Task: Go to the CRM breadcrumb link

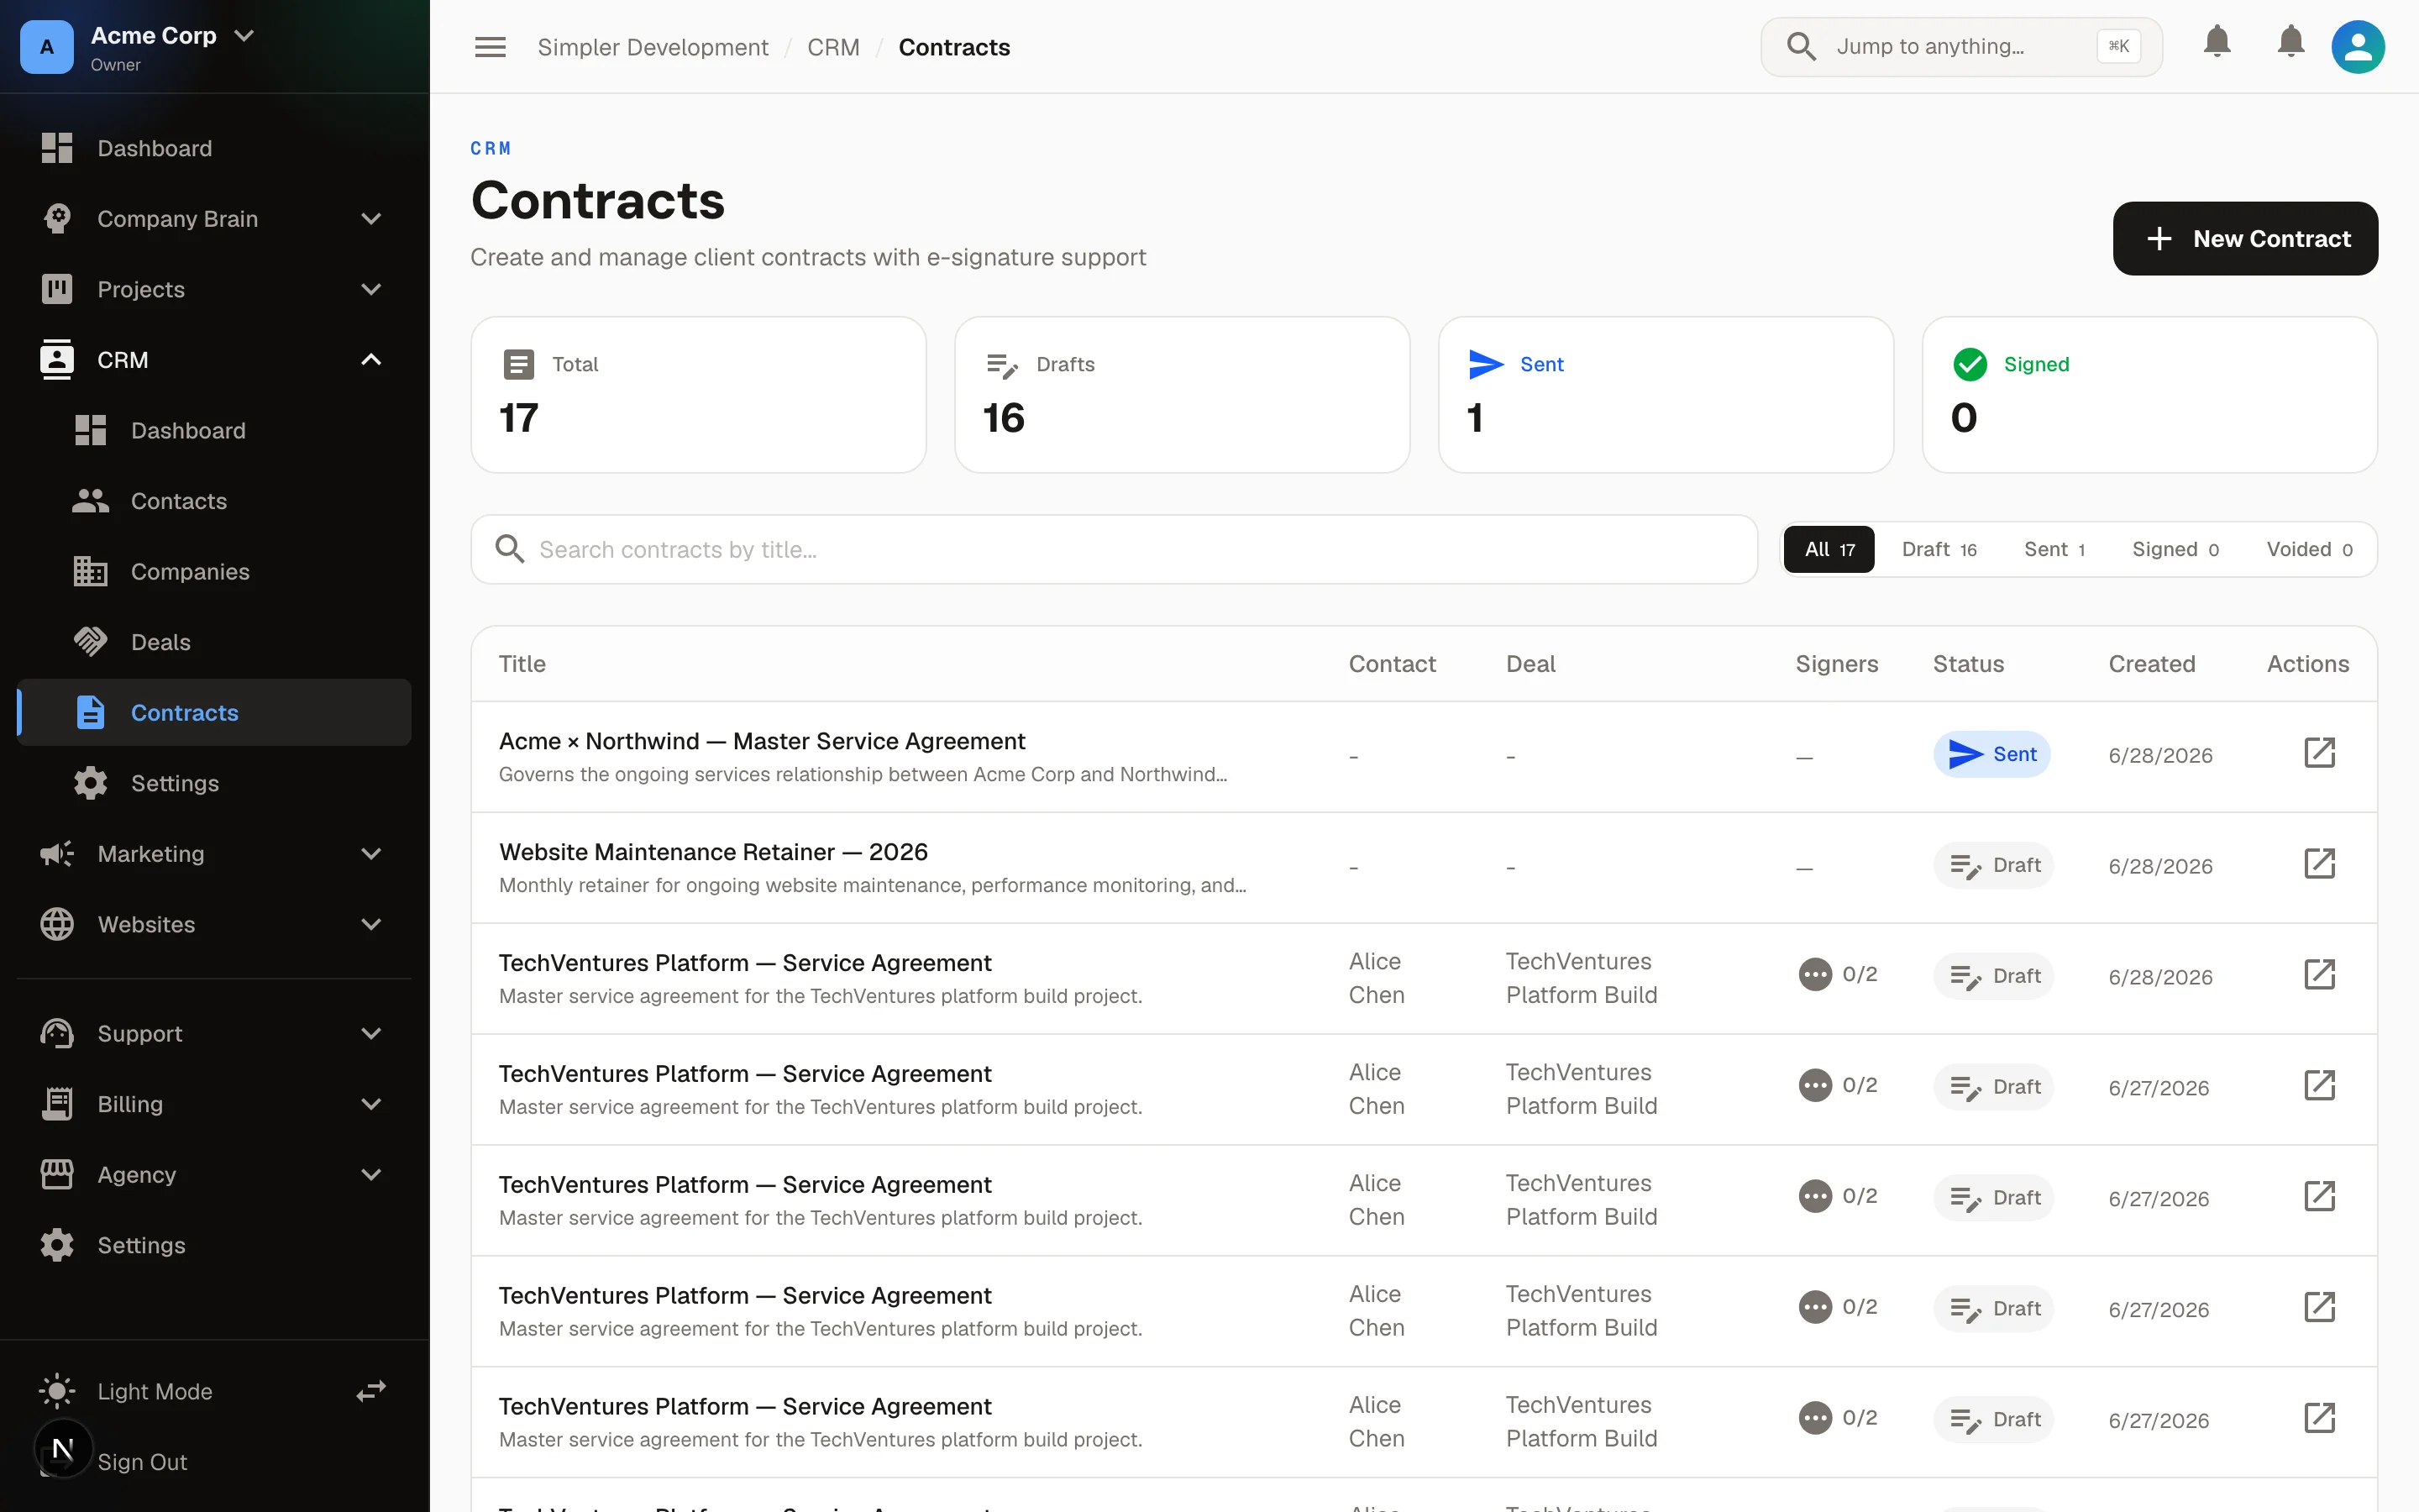Action: (x=832, y=47)
